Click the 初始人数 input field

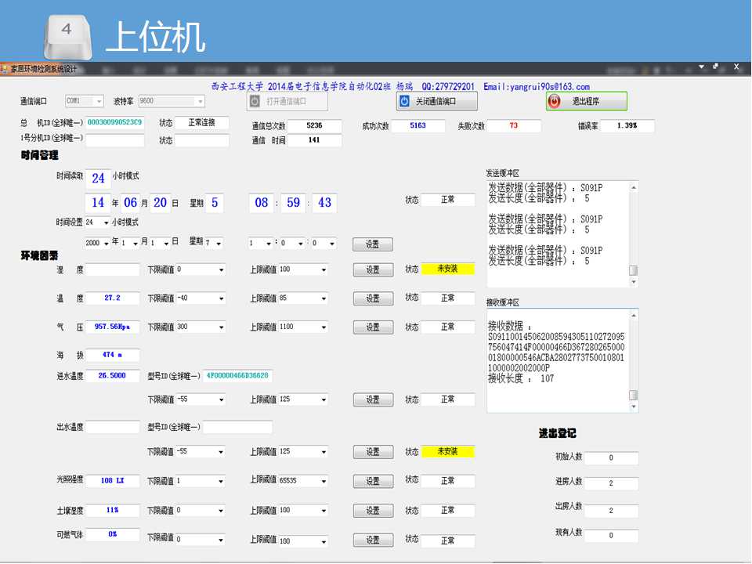(611, 457)
